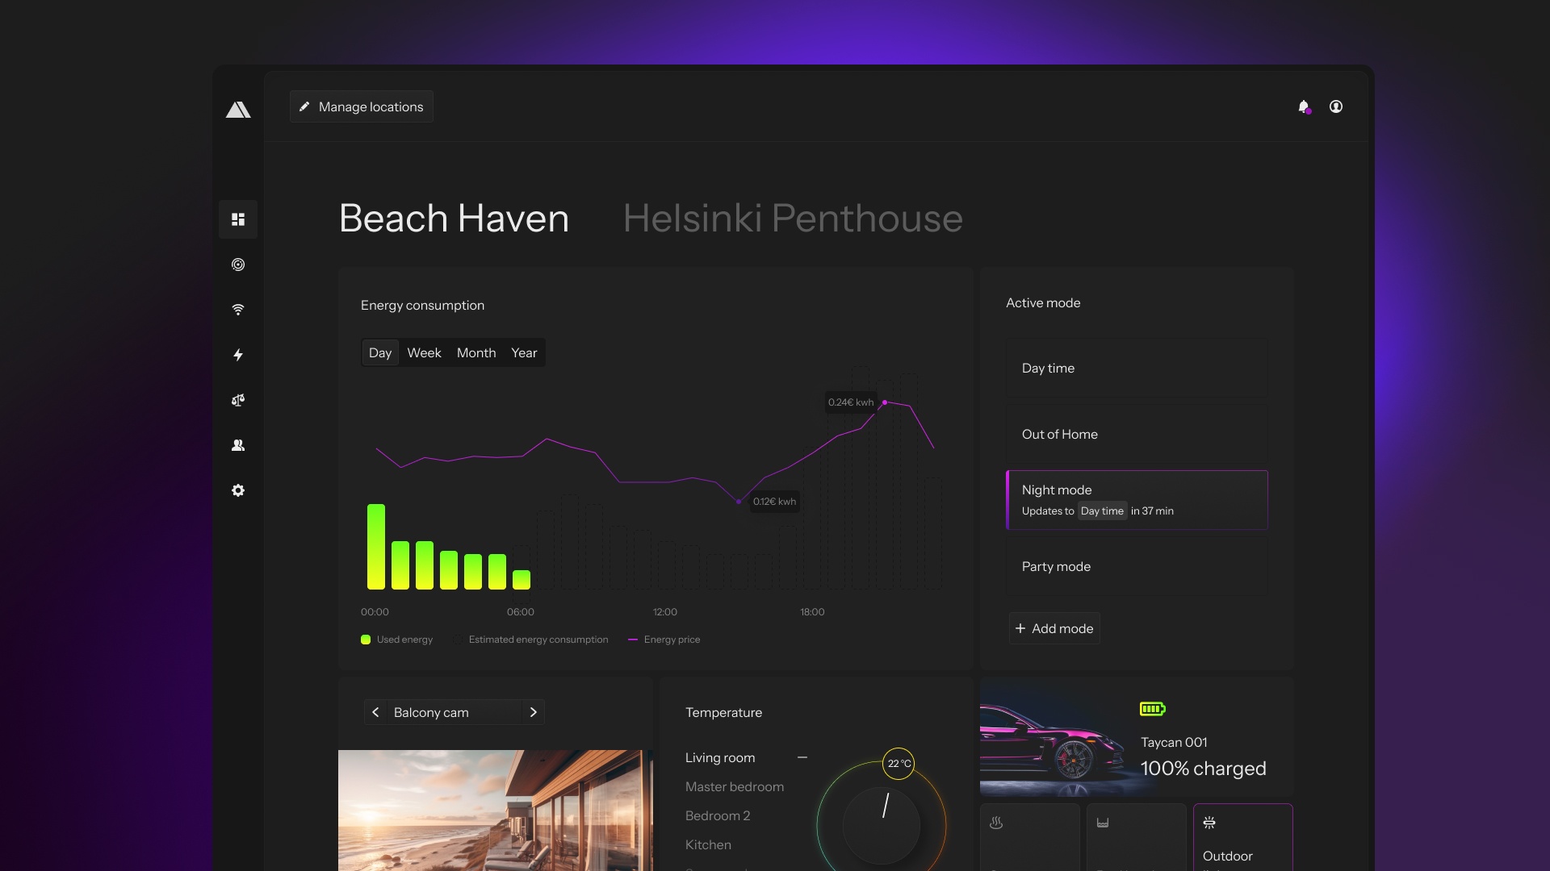The width and height of the screenshot is (1550, 871).
Task: Click Add mode button
Action: click(1054, 628)
